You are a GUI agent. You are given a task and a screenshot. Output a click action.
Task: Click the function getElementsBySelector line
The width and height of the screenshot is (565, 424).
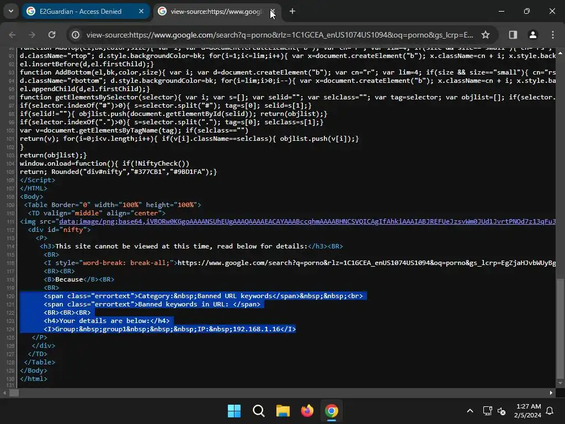coord(287,97)
